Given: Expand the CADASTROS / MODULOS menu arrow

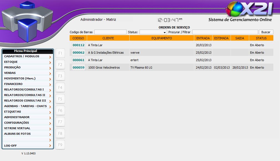Looking at the screenshot, I should [50, 57].
